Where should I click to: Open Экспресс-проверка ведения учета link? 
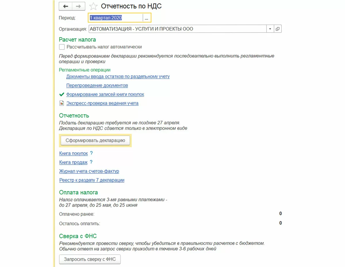102,103
